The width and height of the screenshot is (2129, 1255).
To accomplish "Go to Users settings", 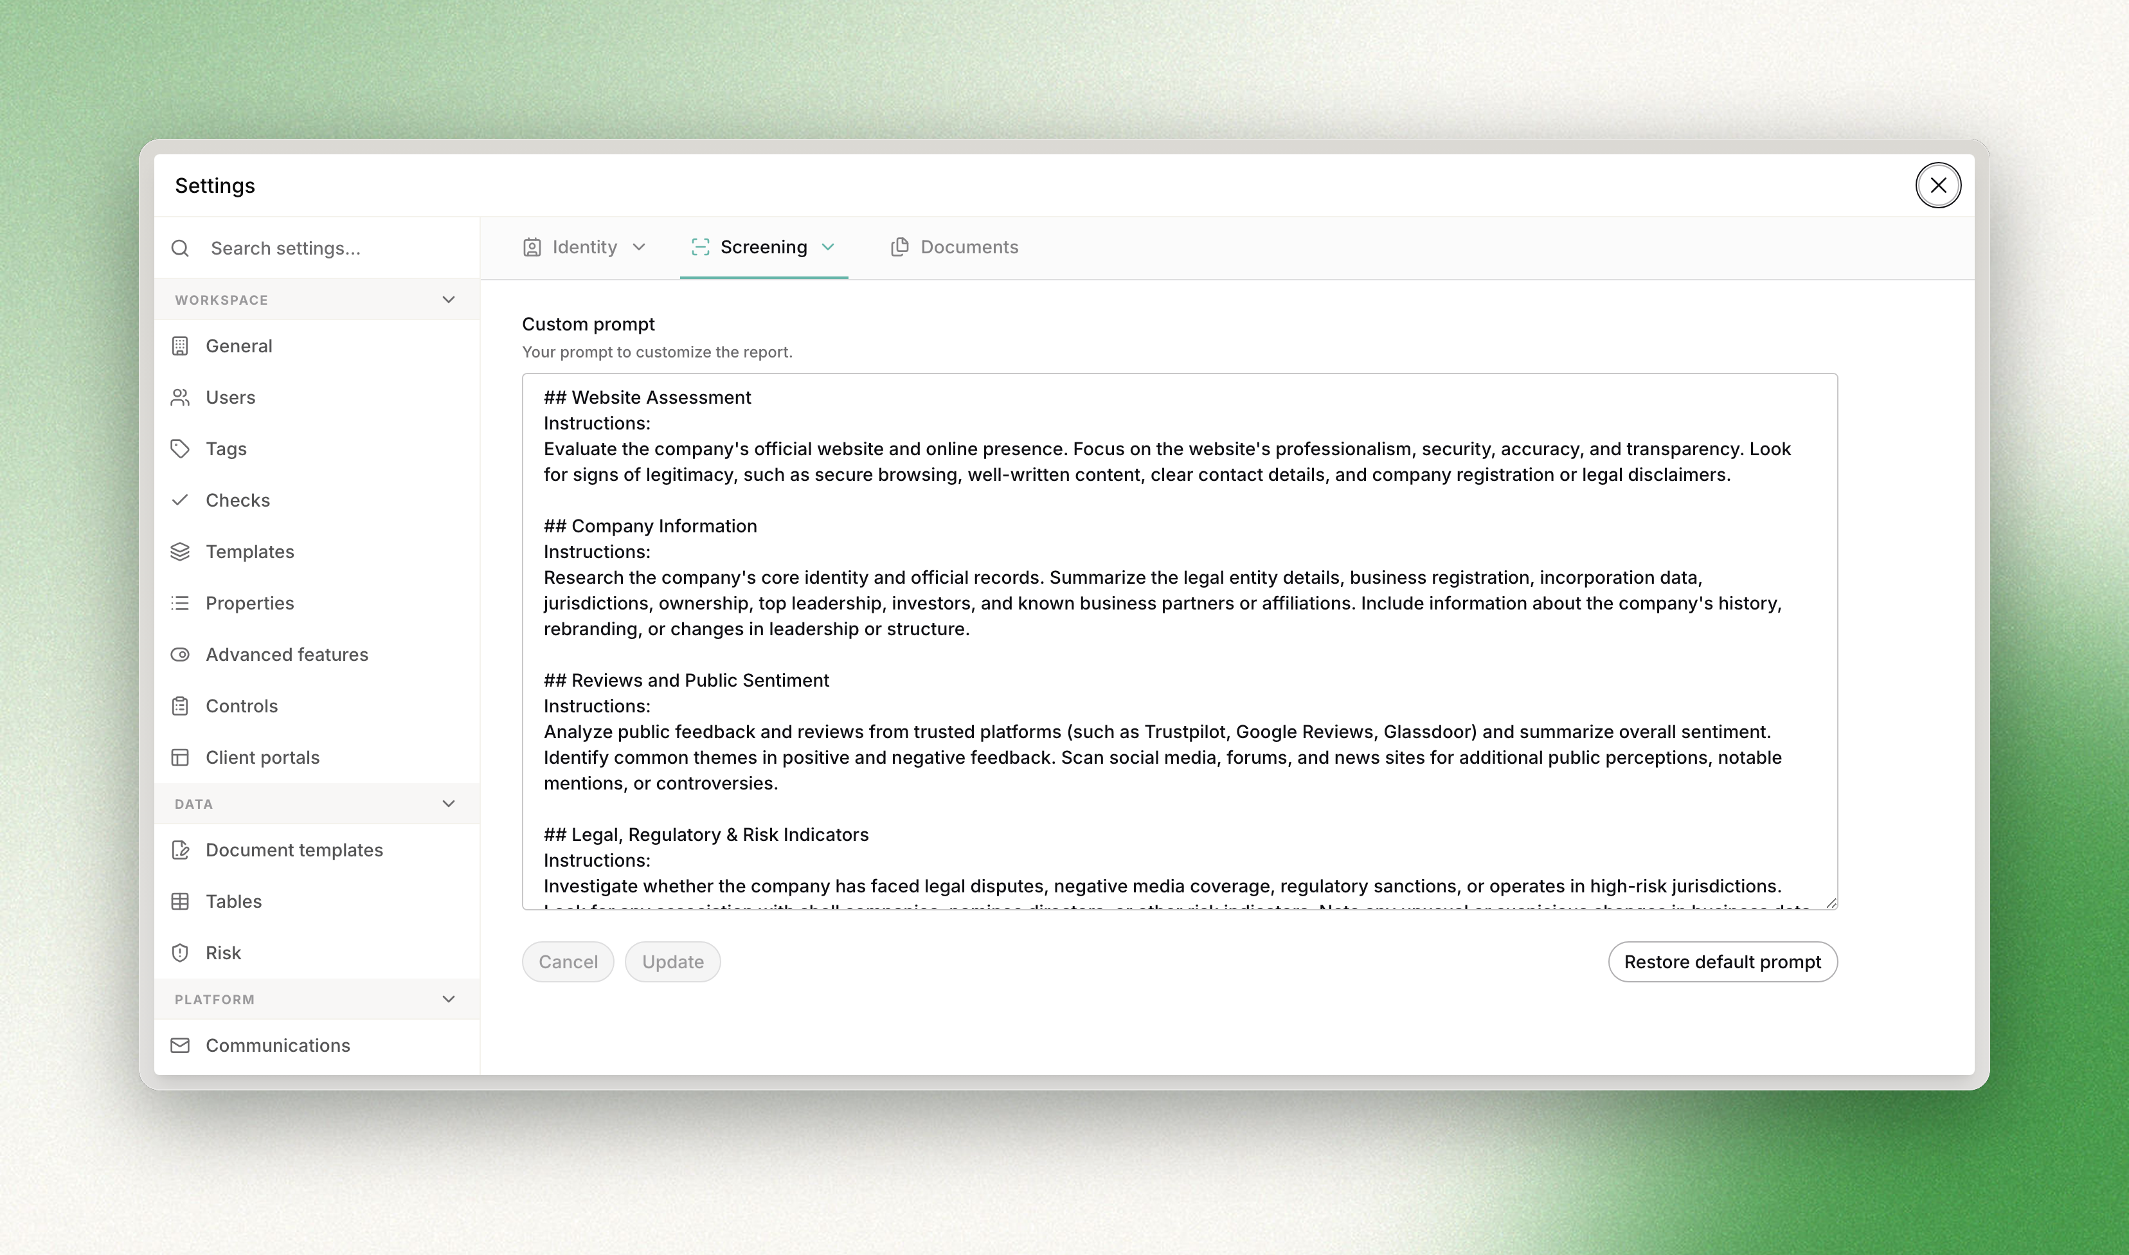I will click(317, 397).
